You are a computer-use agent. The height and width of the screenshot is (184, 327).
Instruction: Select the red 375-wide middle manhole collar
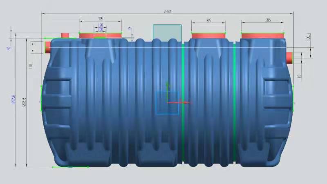[208, 36]
